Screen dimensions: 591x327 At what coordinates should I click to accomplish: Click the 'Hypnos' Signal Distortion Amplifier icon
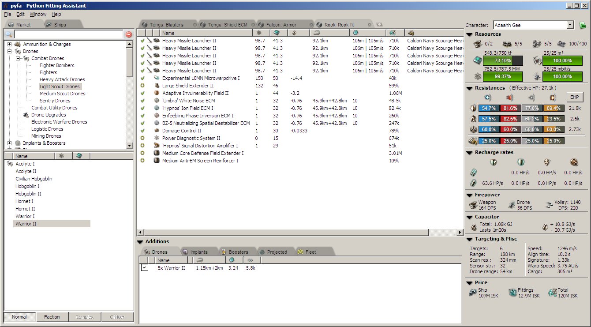[157, 146]
